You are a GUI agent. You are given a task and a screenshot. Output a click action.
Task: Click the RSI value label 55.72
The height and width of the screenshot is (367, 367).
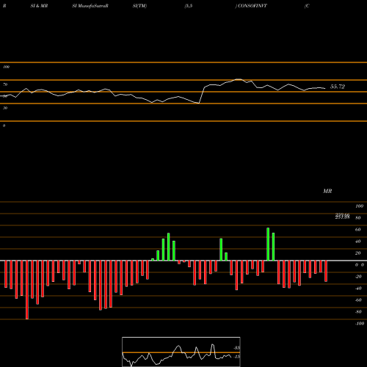pos(338,87)
